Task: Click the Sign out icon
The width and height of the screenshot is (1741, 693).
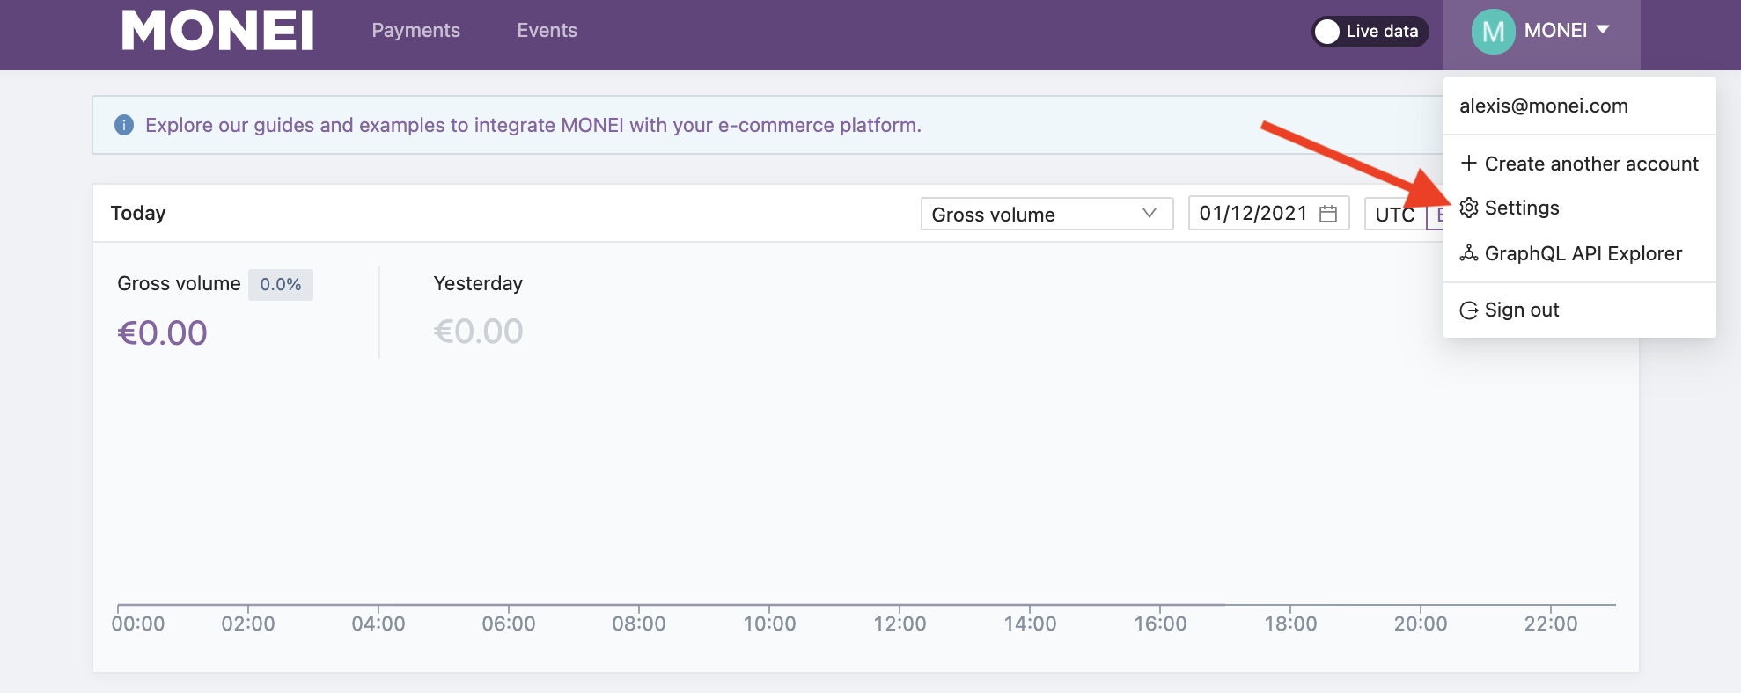Action: pyautogui.click(x=1469, y=310)
